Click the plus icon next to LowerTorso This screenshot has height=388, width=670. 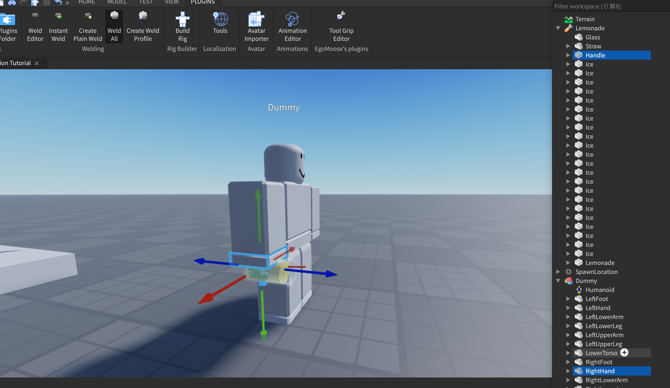click(x=624, y=353)
